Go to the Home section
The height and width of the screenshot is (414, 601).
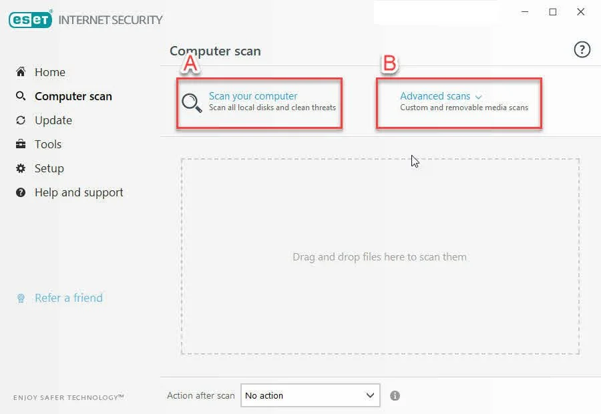50,72
